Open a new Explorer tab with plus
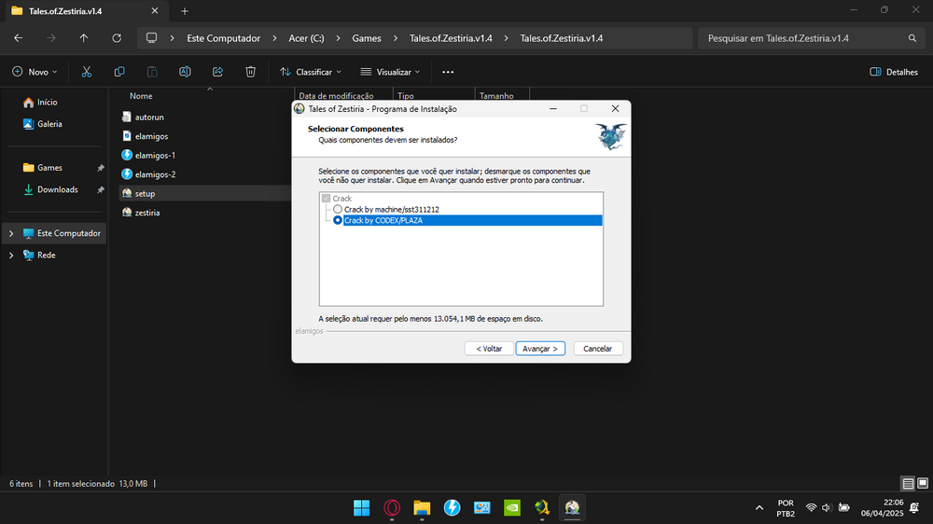 (x=185, y=11)
